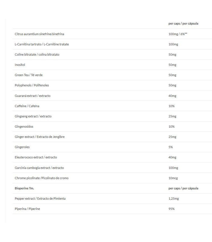Select the Gingeroles ingredient name
This screenshot has height=242, width=212.
22,147
